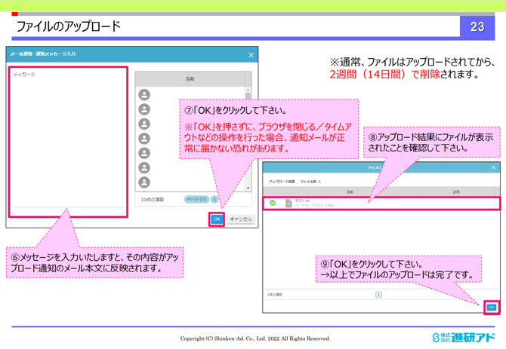The image size is (506, 349).
Task: Click the blue OK button in the mail notification dialog
Action: click(x=217, y=219)
